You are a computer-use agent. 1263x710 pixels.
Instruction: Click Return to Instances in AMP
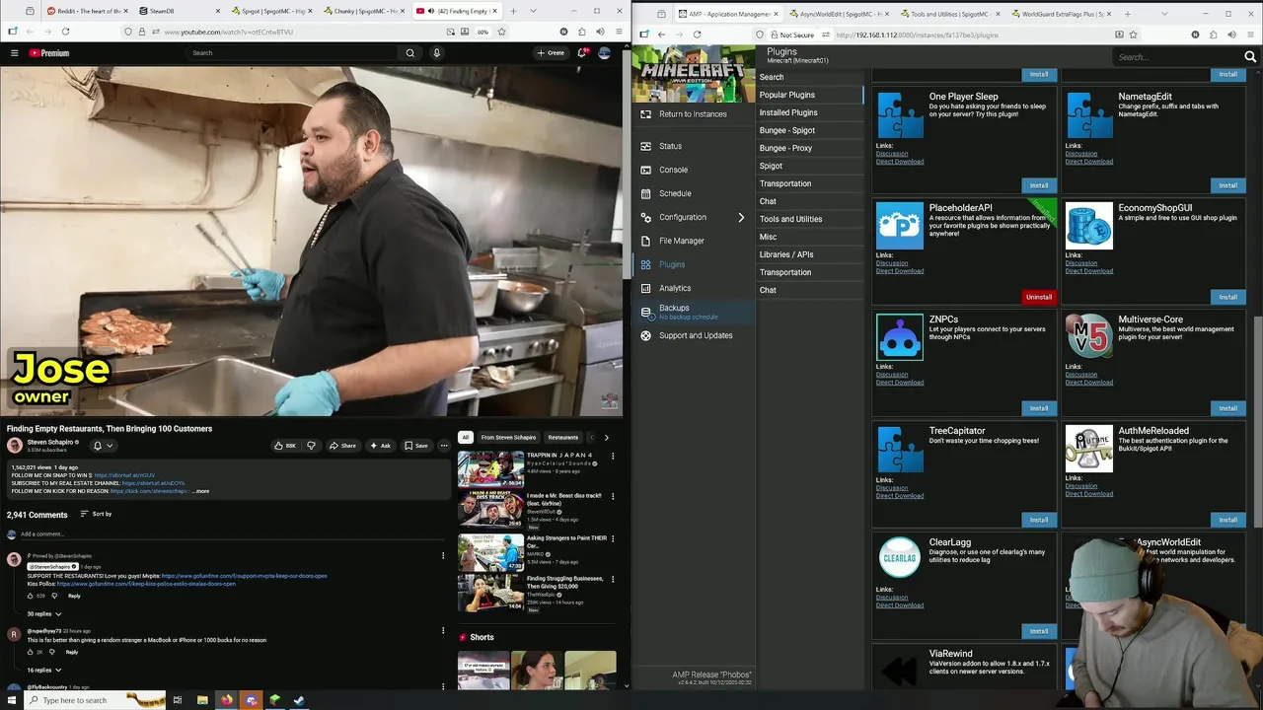pos(693,114)
